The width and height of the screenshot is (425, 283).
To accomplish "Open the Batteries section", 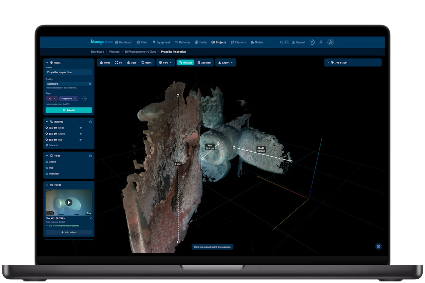I will [x=183, y=42].
